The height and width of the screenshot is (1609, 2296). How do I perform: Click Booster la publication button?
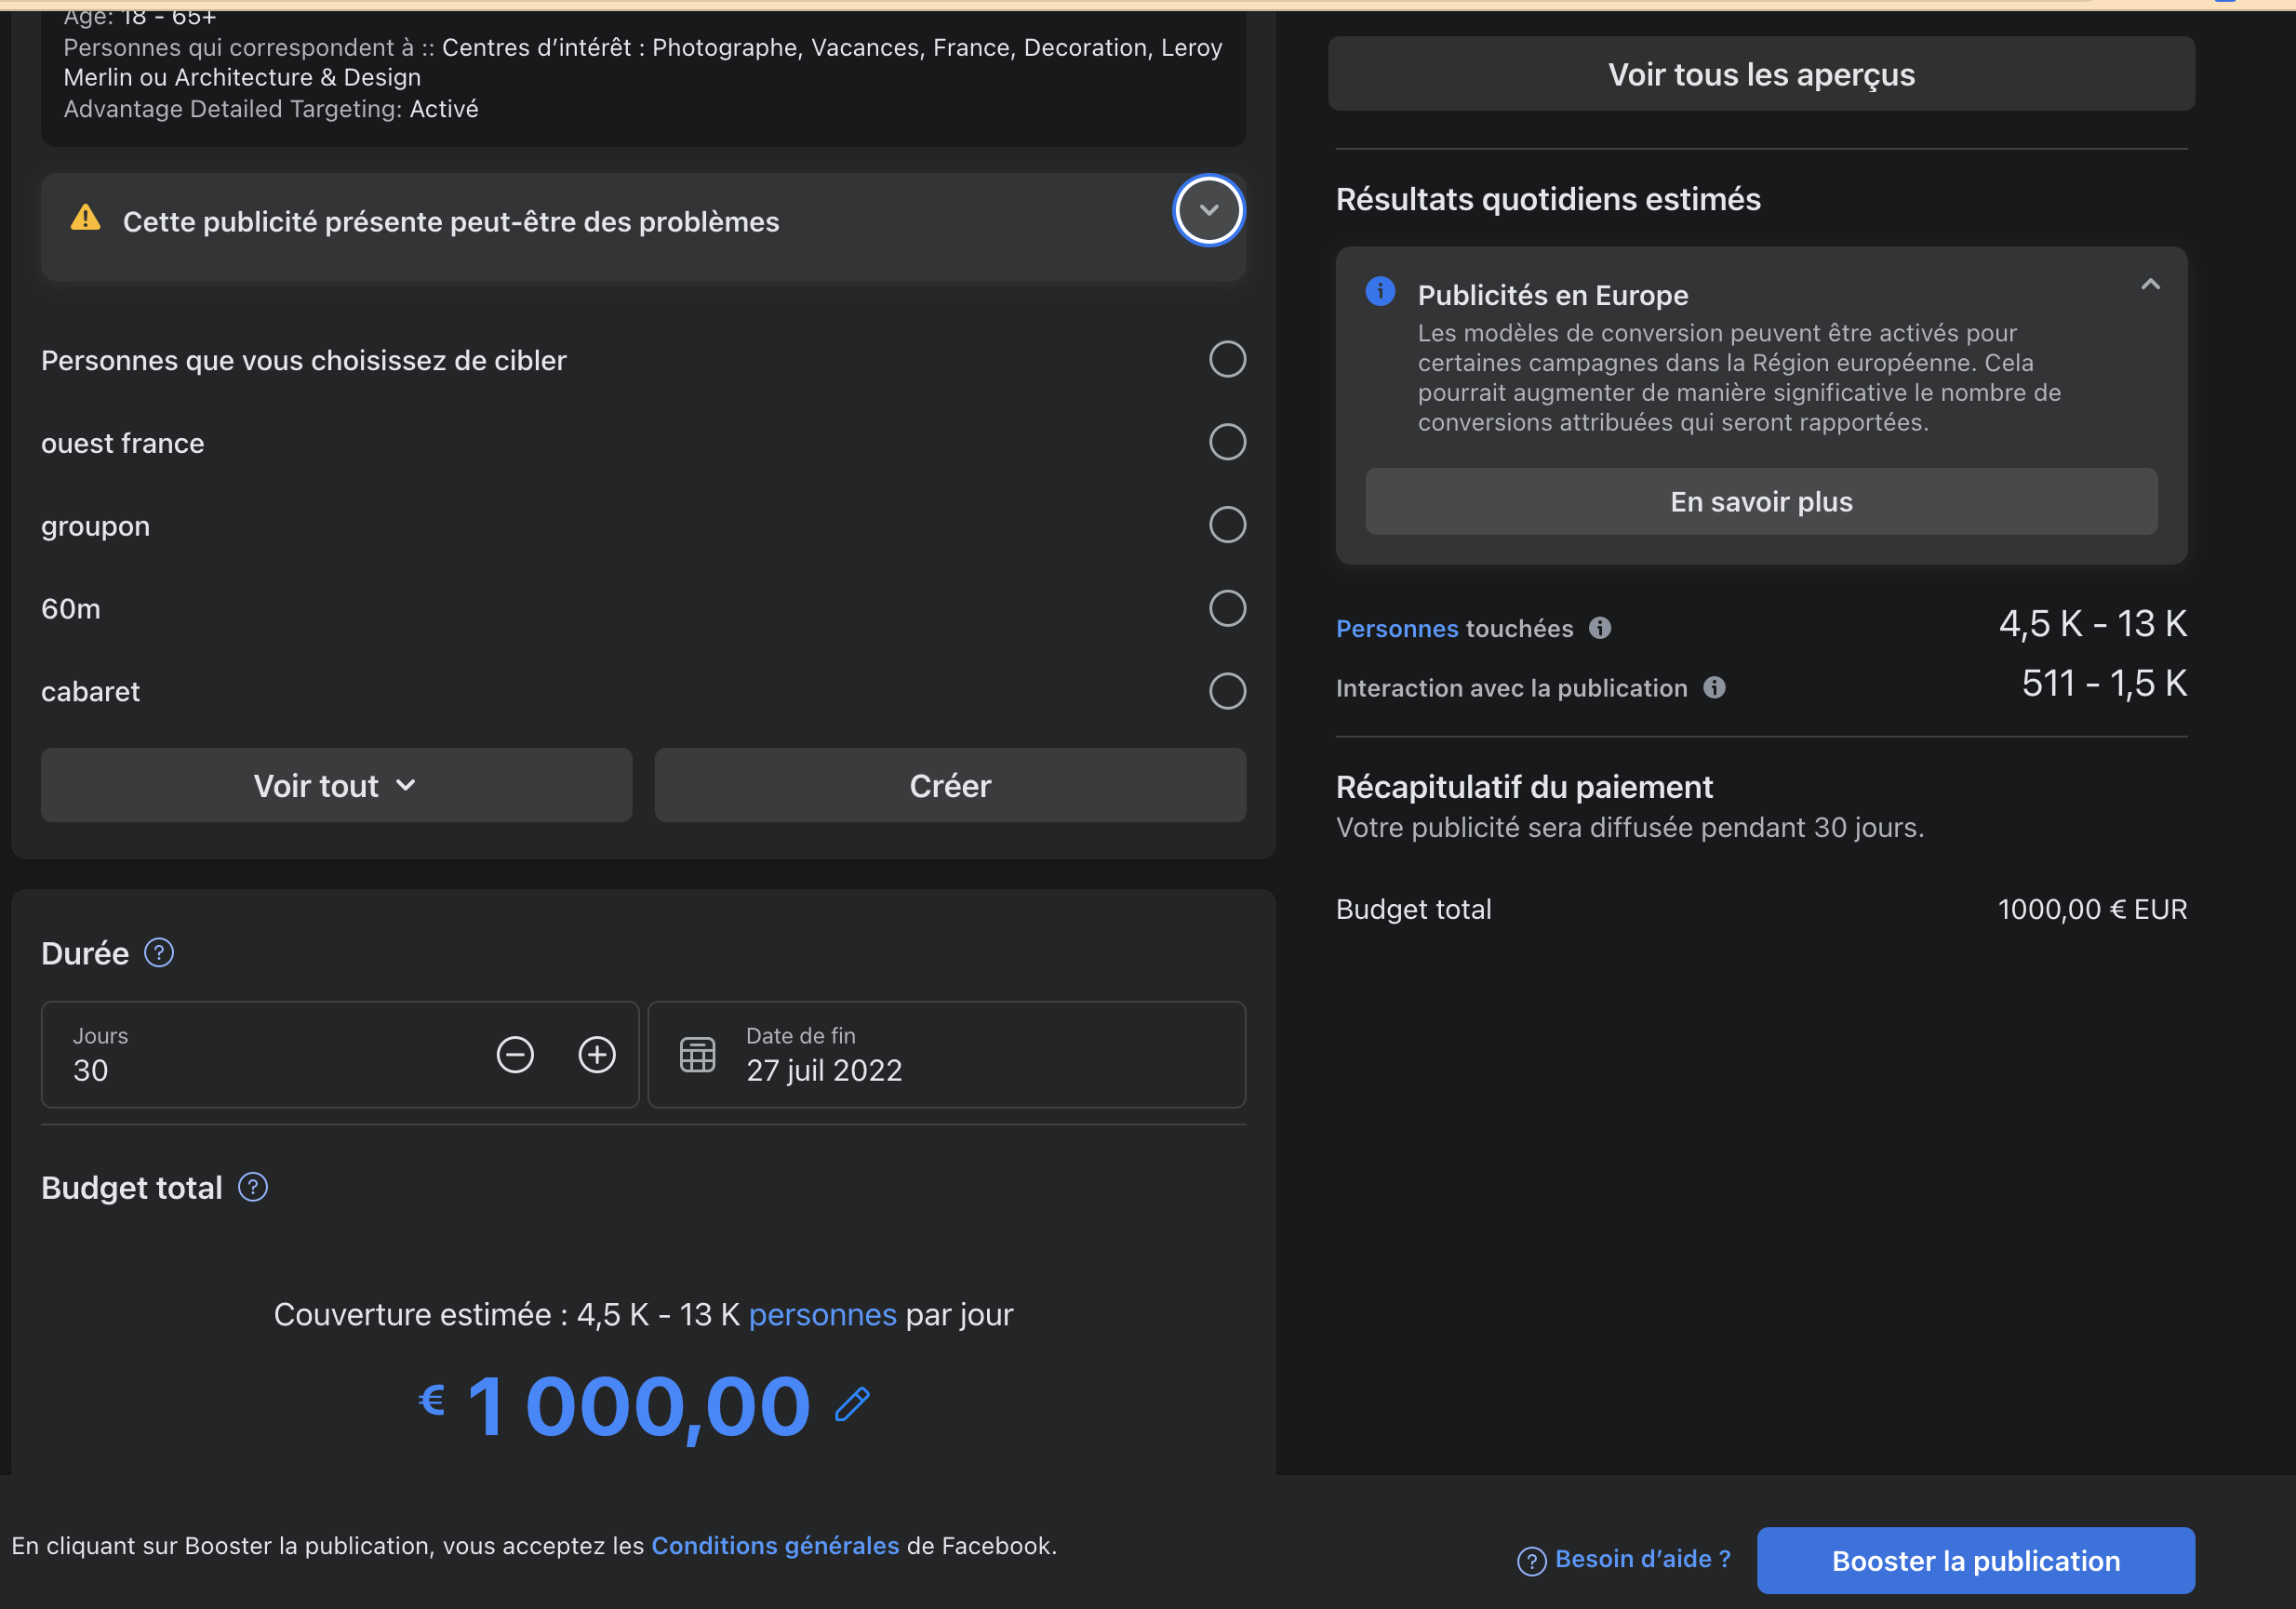tap(1975, 1561)
